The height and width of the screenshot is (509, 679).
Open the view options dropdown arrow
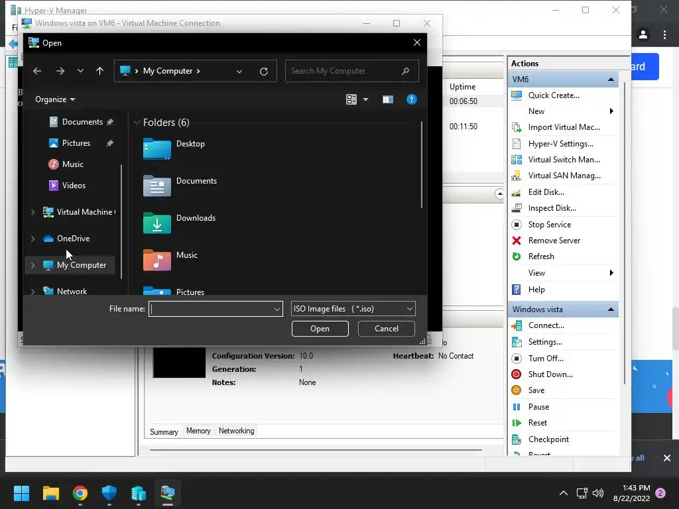pos(365,99)
